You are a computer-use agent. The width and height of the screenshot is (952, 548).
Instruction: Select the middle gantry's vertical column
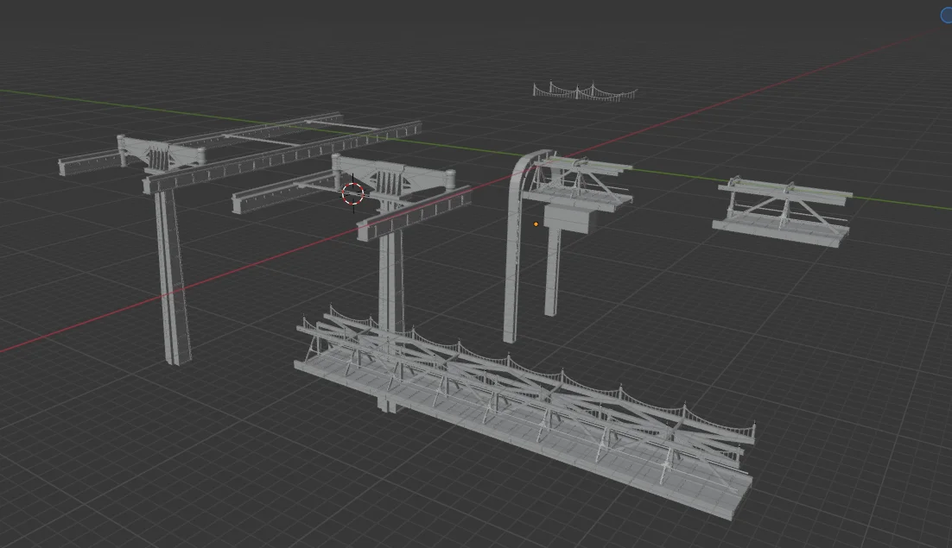coord(390,303)
